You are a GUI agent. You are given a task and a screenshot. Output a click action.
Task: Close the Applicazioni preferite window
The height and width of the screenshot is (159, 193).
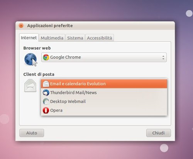pyautogui.click(x=21, y=25)
